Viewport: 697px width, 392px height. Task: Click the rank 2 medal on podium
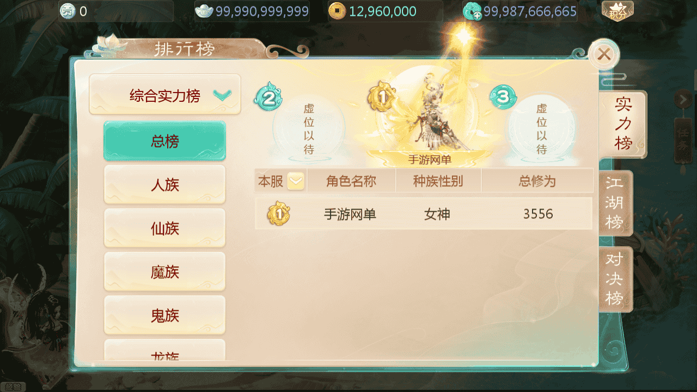coord(268,97)
